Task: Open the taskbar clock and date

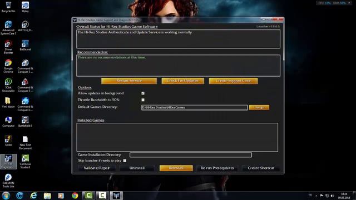Action: tap(344, 196)
